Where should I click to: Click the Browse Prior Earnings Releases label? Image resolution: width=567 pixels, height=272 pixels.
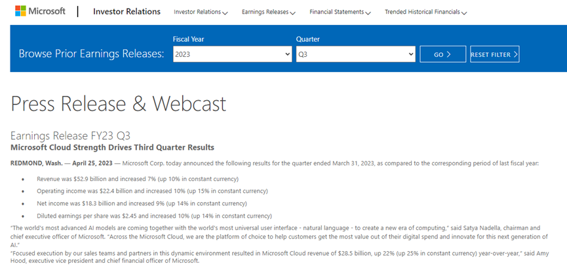(92, 54)
